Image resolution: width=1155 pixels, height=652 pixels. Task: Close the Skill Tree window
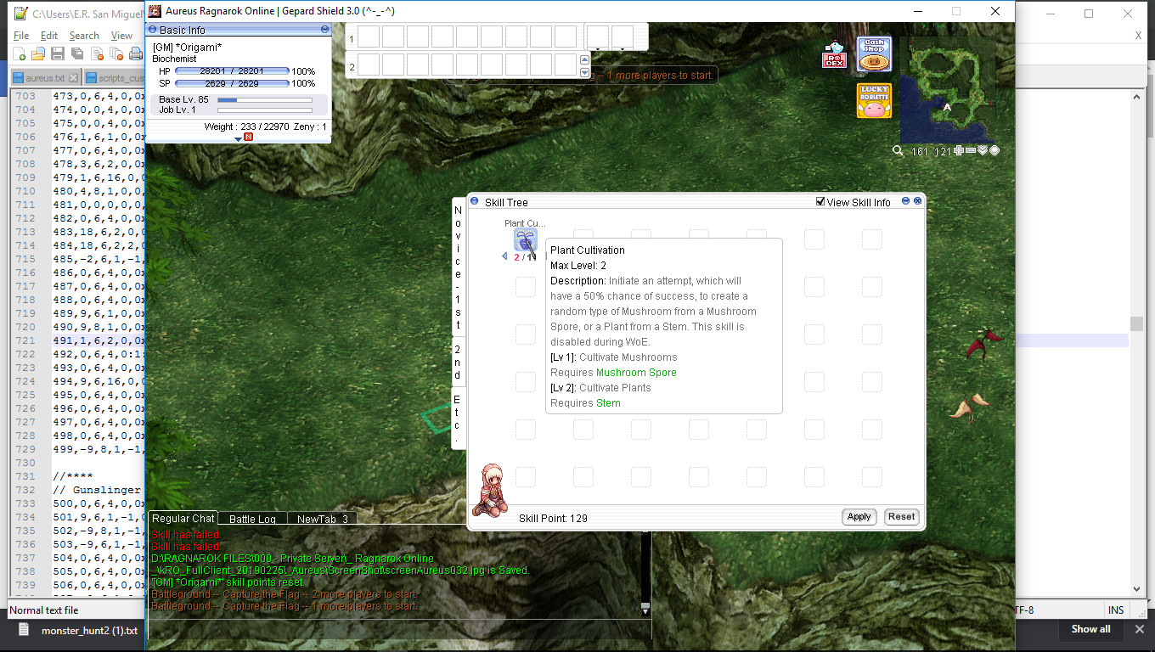pos(917,201)
